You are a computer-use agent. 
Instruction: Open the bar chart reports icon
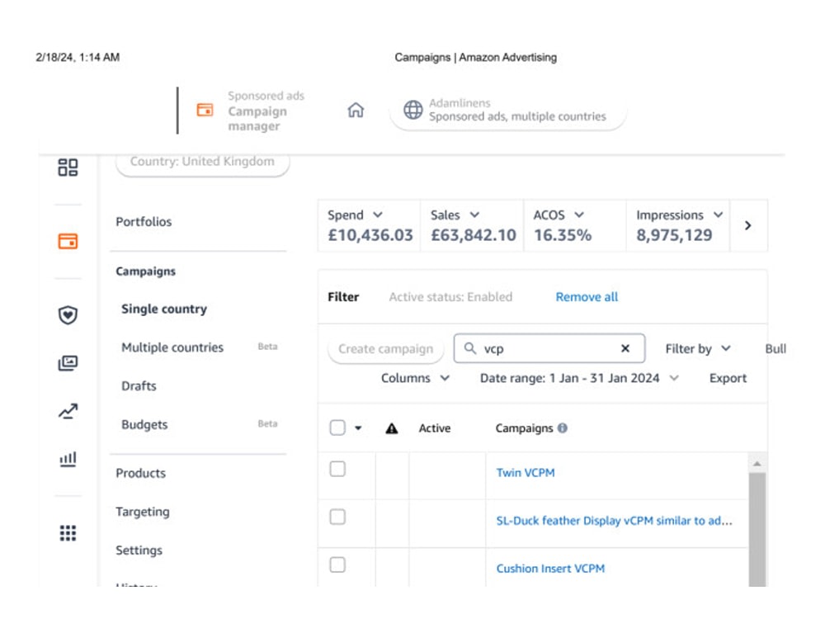click(68, 459)
